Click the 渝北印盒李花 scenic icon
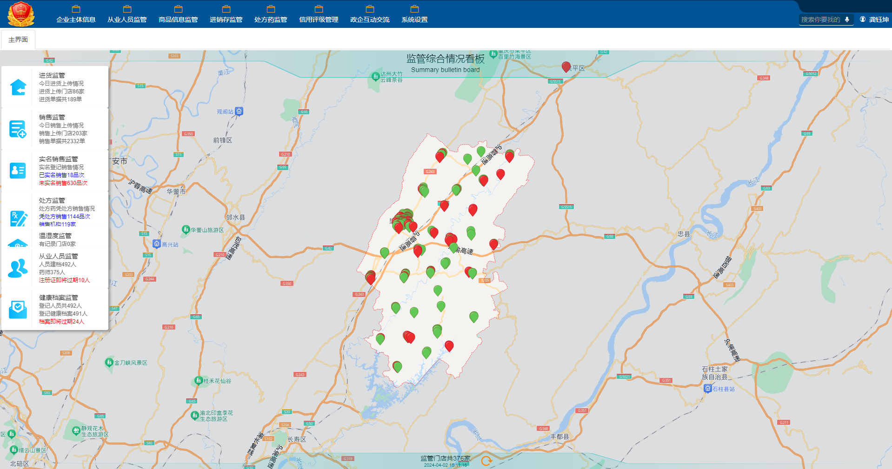Viewport: 892px width, 469px height. [195, 416]
